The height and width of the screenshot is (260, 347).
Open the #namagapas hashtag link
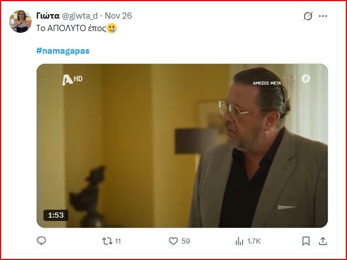point(63,50)
